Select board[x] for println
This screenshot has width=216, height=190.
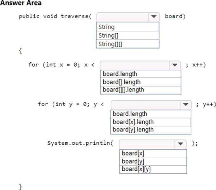(154, 153)
